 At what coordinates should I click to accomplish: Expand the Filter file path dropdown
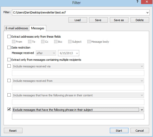point(147,12)
